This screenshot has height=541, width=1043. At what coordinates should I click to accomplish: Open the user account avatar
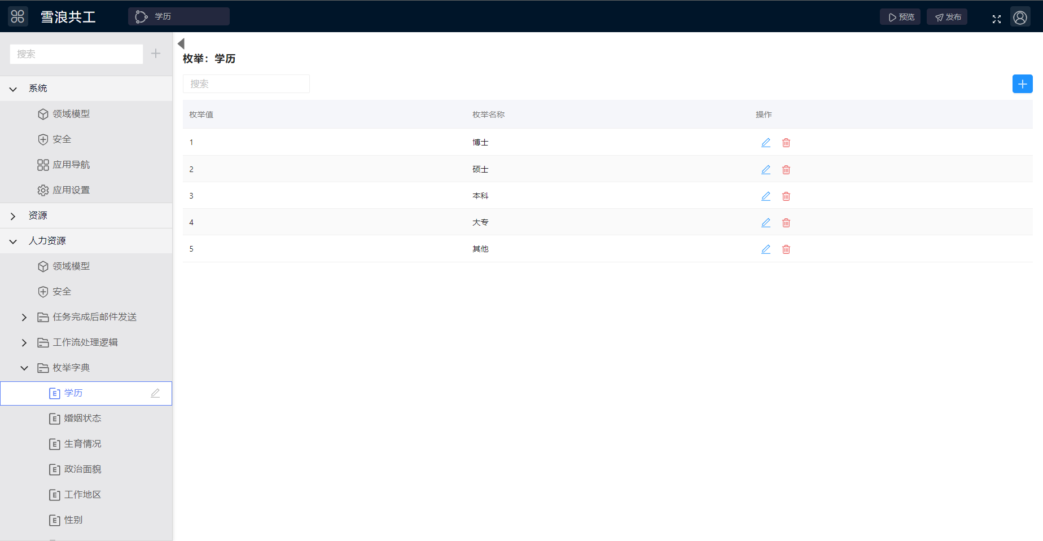[x=1020, y=17]
